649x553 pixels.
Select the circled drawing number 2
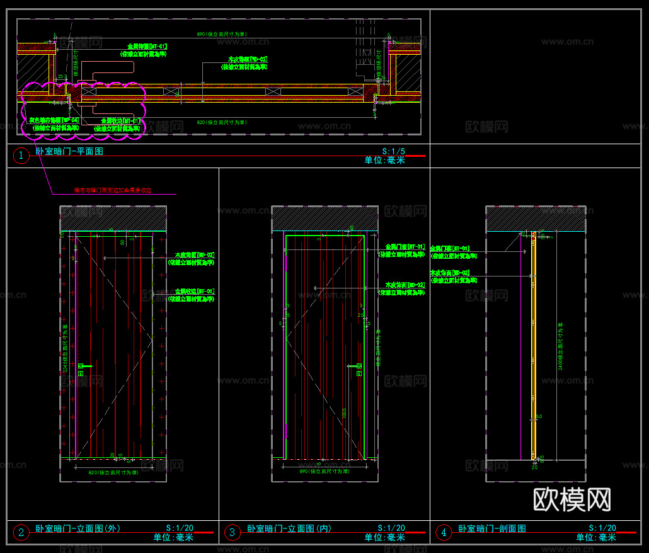[21, 532]
